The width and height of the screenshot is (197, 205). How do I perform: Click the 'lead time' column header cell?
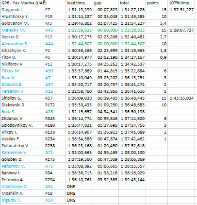click(79, 3)
